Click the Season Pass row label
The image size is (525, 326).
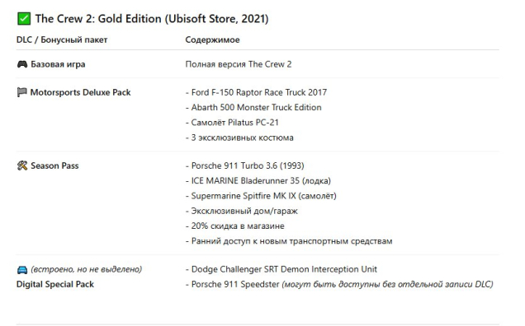point(55,165)
